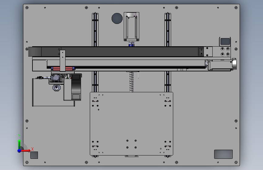
Task: Select the large square build plate
Action: click(x=132, y=124)
